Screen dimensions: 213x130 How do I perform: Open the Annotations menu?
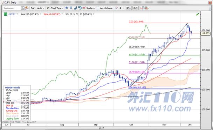coord(105,8)
